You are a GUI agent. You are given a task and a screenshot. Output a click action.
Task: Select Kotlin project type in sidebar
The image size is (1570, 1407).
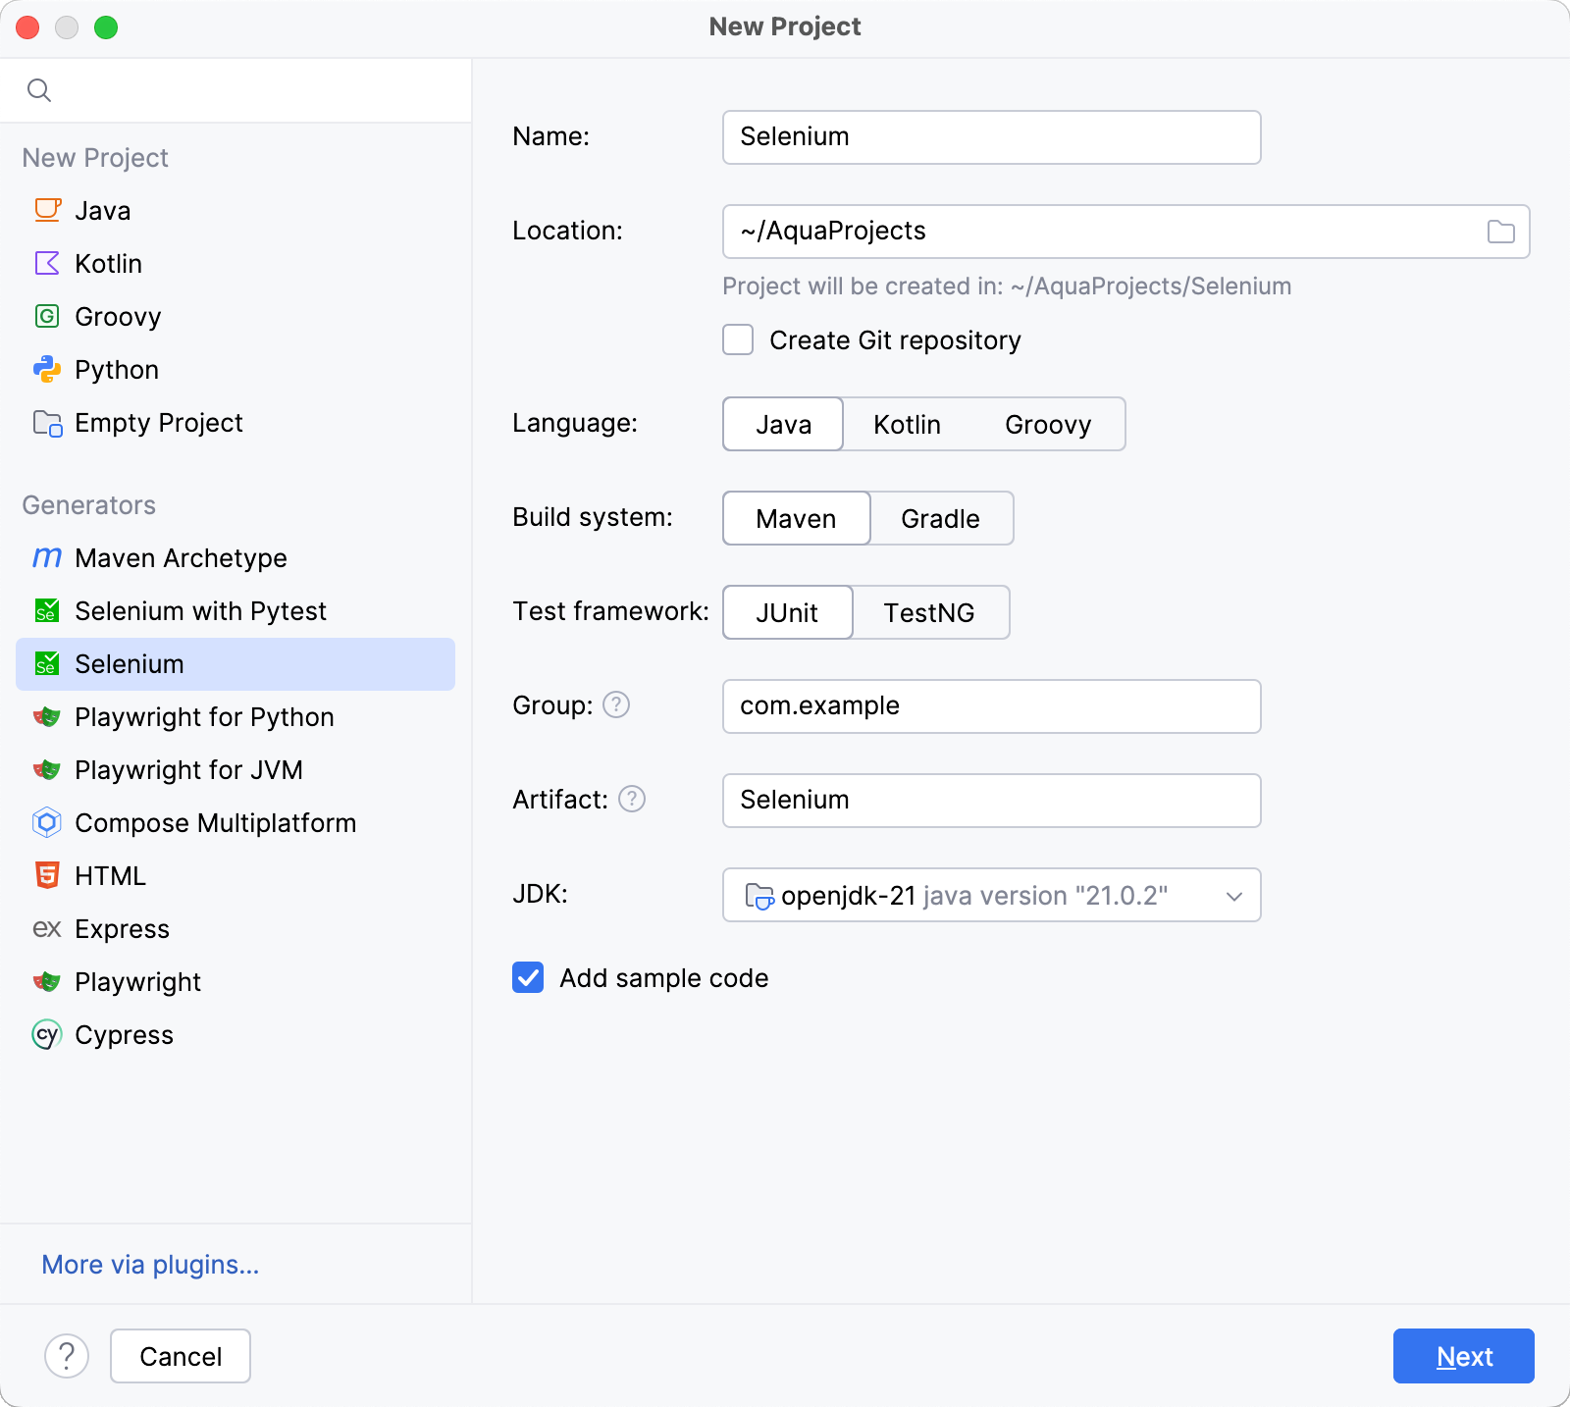pos(235,263)
